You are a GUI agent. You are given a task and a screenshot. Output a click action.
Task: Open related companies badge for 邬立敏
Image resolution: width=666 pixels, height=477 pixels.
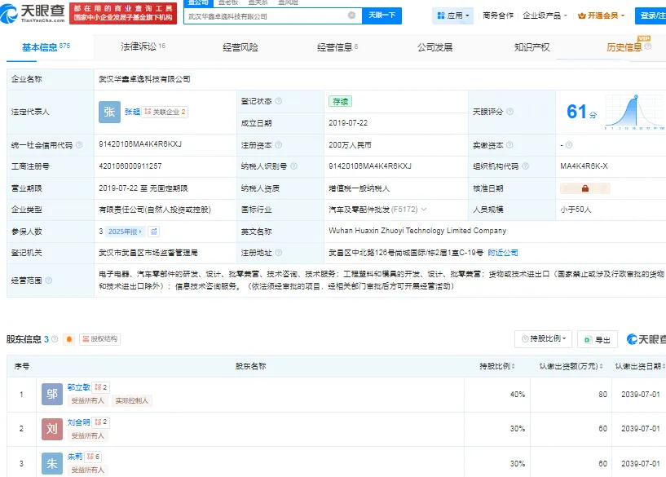click(x=101, y=387)
